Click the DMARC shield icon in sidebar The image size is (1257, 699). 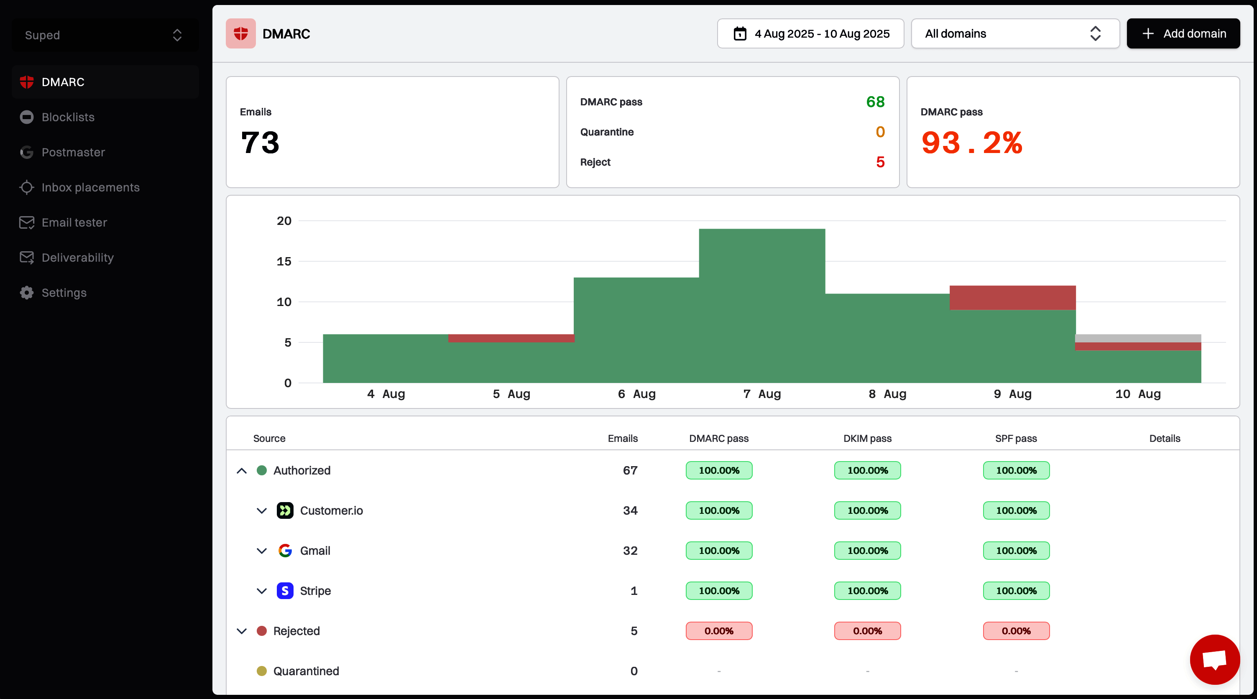[27, 82]
